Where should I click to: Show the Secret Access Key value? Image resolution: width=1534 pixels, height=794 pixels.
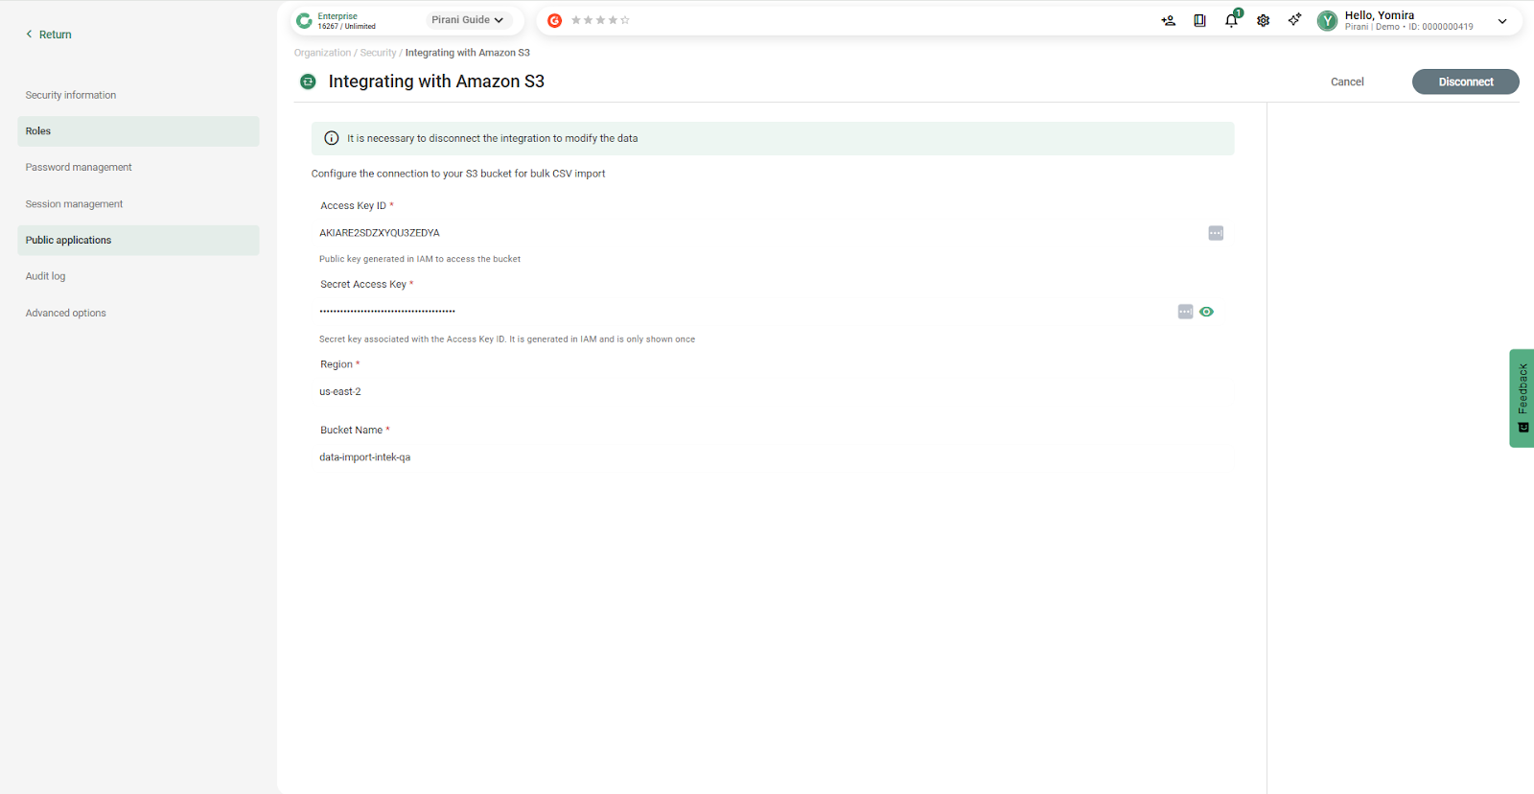[x=1207, y=312]
